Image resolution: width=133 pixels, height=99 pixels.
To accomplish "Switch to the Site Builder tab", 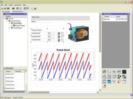I will [6, 12].
